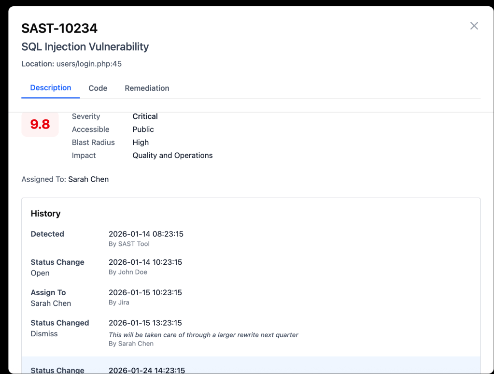This screenshot has width=494, height=374.
Task: Click the 'By SAST Tool' author text
Action: tap(129, 244)
